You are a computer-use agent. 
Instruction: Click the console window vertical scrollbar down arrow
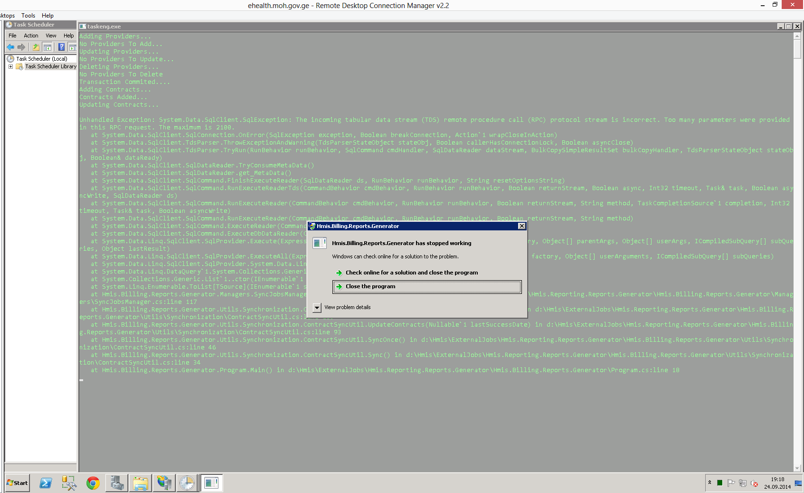point(797,468)
